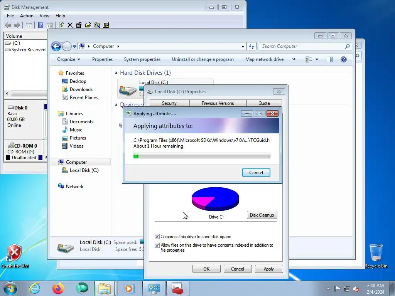Click the magnifier Find icon in Disk Management toolbar
The height and width of the screenshot is (296, 395).
click(x=97, y=25)
